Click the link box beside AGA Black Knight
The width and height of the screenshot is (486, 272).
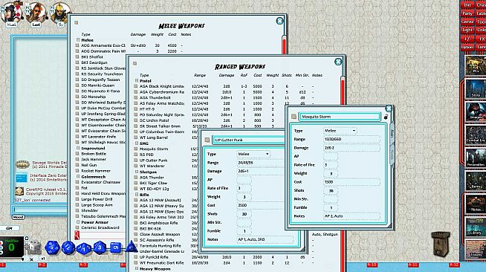[135, 86]
